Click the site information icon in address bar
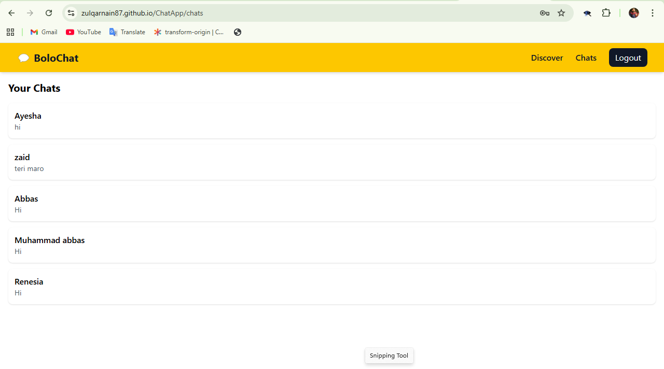 (x=71, y=13)
